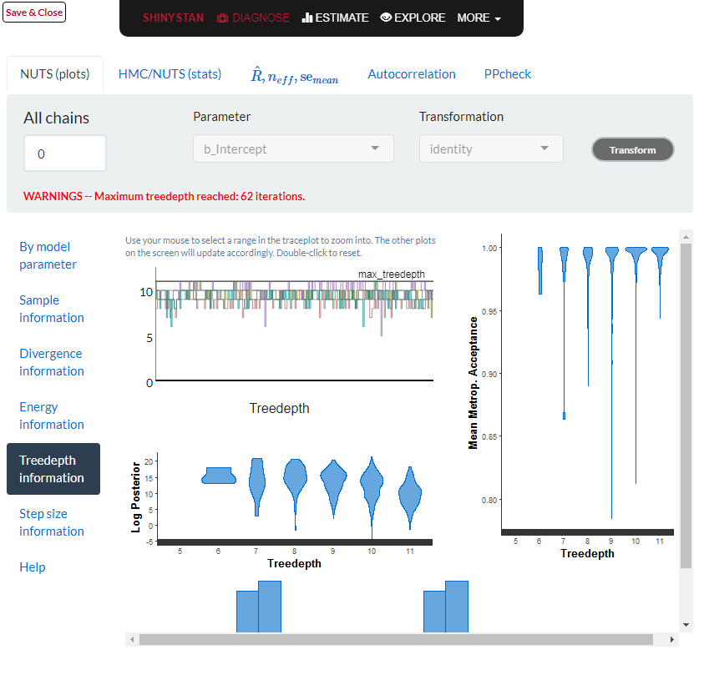This screenshot has height=680, width=704.
Task: Click the Save & Close button
Action: (x=33, y=12)
